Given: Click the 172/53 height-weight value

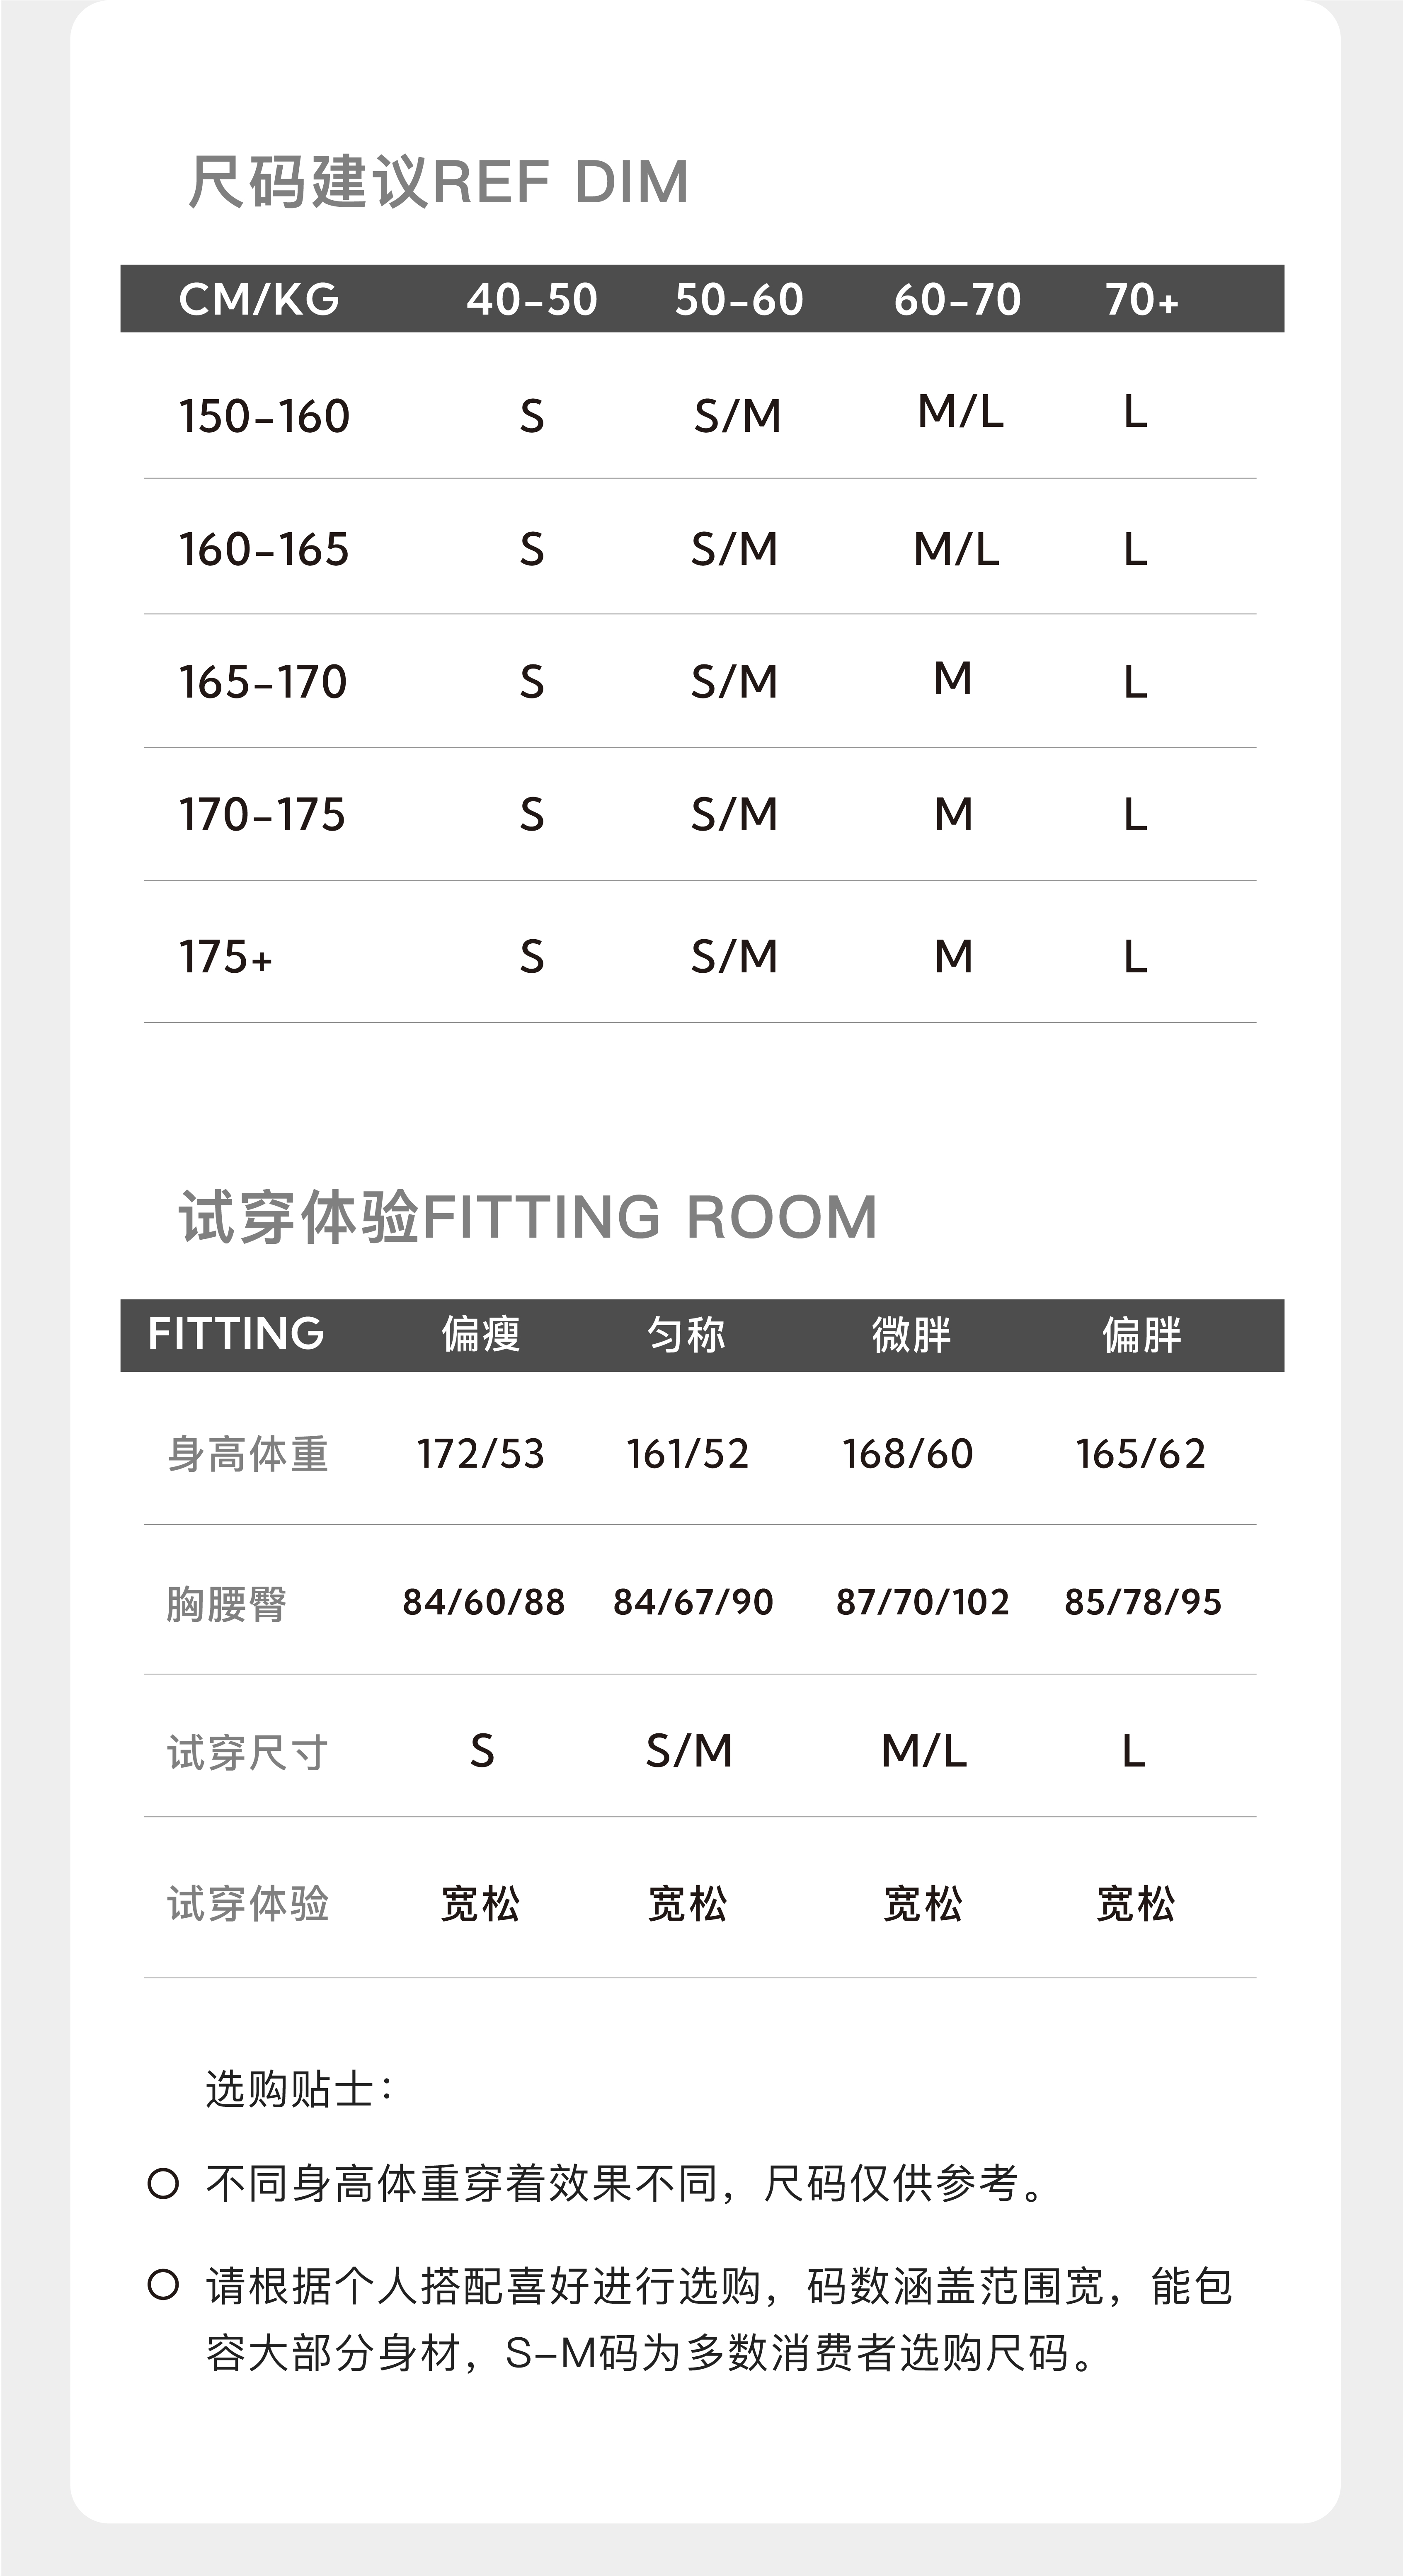Looking at the screenshot, I should (481, 1454).
